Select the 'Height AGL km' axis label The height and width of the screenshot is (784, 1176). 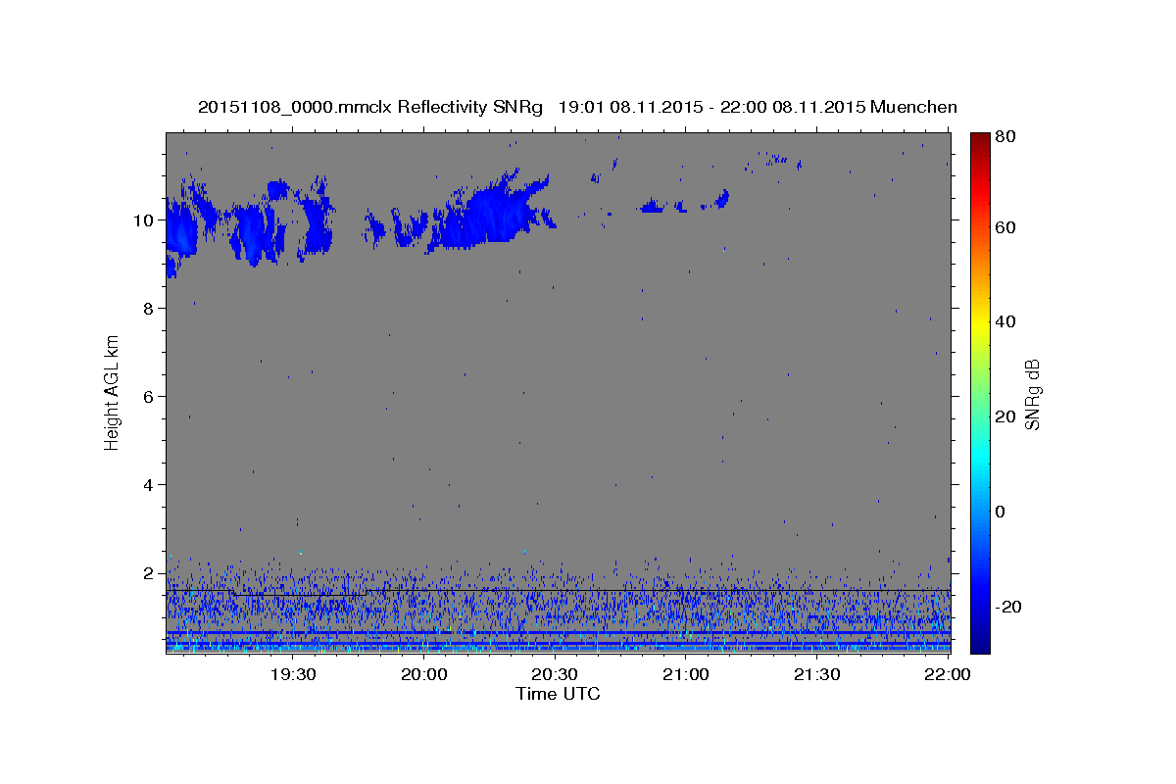(112, 393)
